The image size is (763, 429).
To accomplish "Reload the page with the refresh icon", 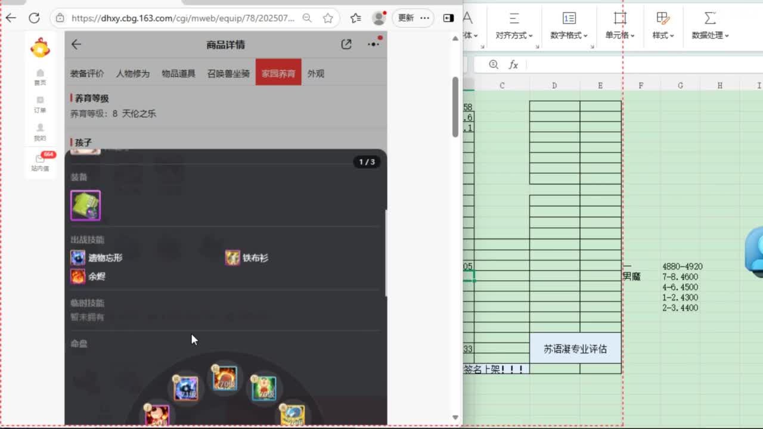I will pyautogui.click(x=34, y=18).
